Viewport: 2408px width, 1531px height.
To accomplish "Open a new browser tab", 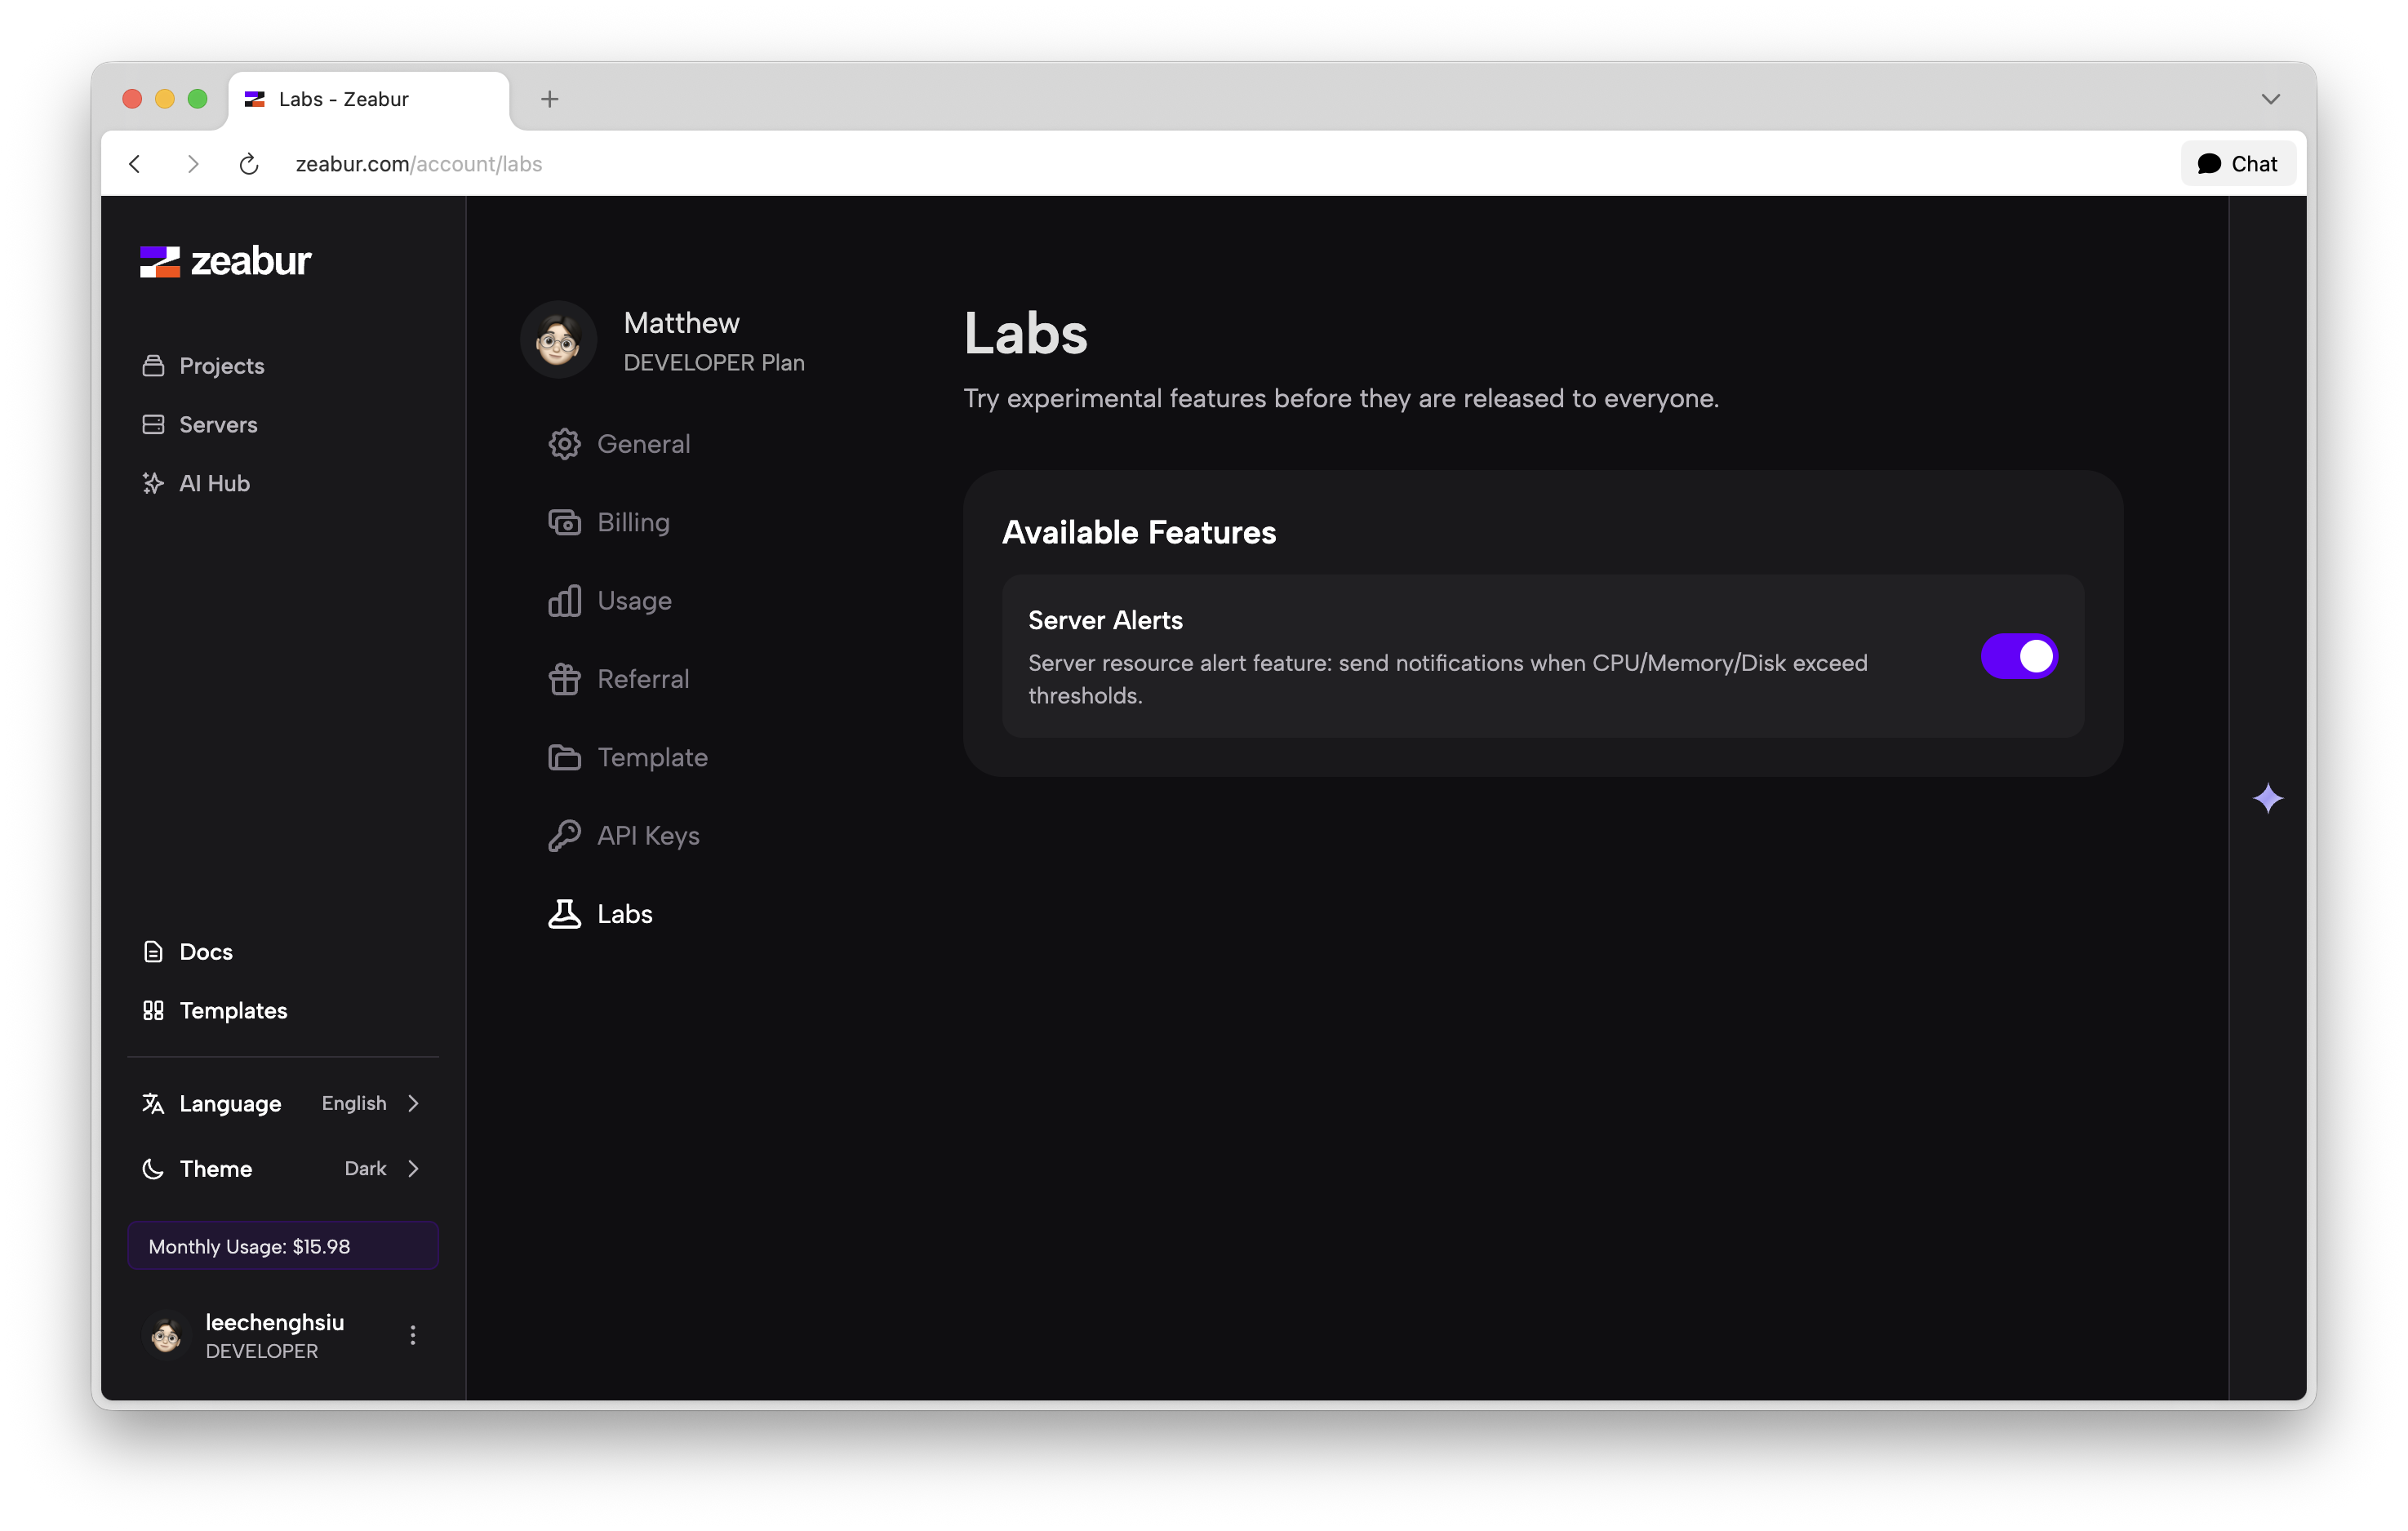I will [549, 99].
